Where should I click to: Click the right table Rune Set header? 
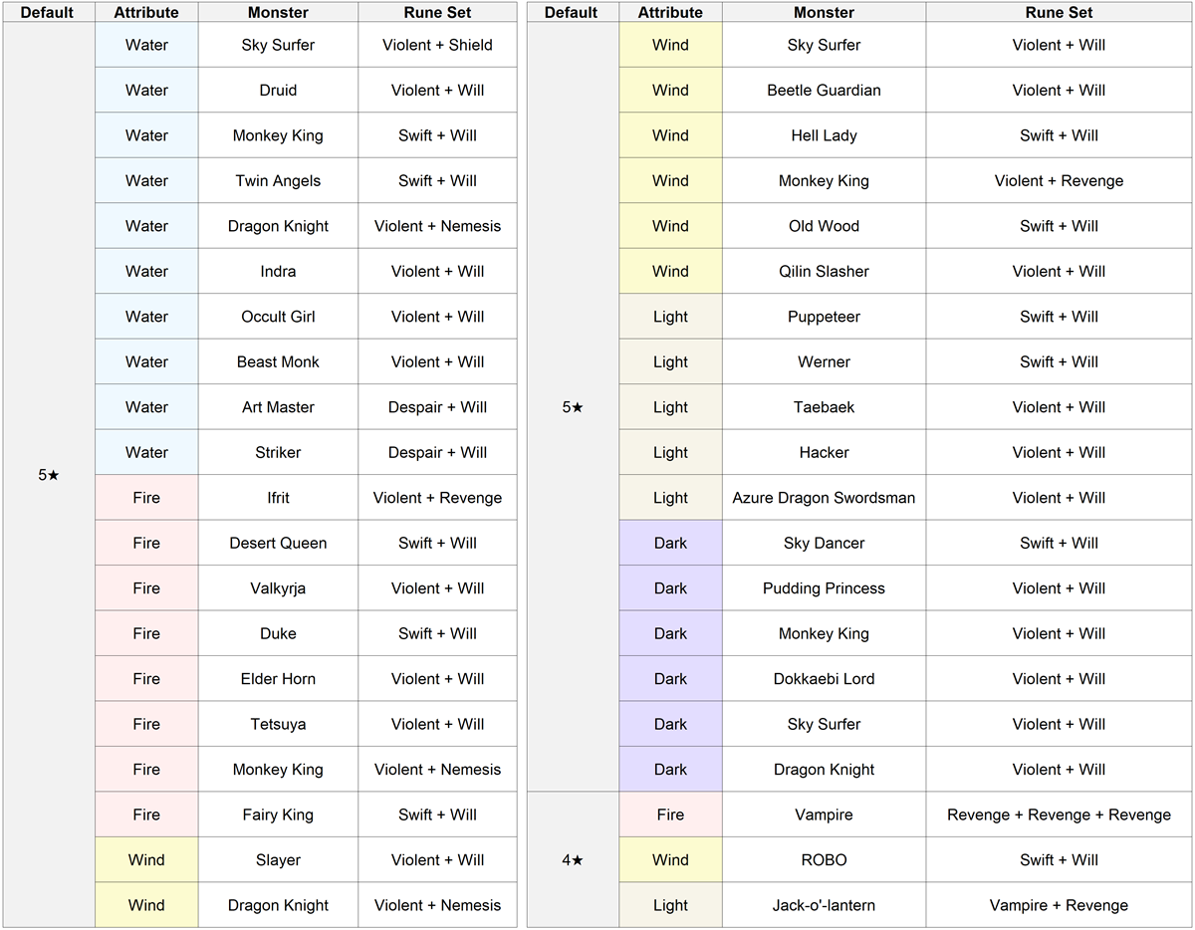point(1059,12)
